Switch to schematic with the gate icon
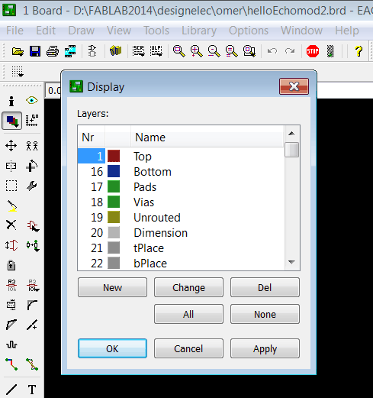Screen dimensions: 373x398 [x=92, y=51]
